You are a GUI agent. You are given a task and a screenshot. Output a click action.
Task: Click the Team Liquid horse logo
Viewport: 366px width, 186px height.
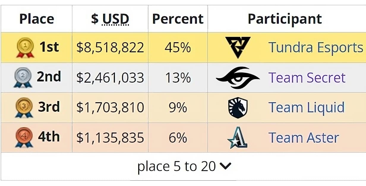click(238, 108)
